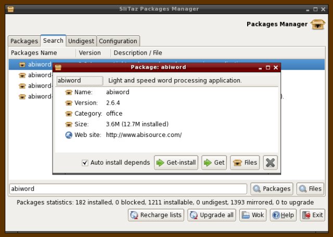Search files with bottom Files button

[310, 189]
